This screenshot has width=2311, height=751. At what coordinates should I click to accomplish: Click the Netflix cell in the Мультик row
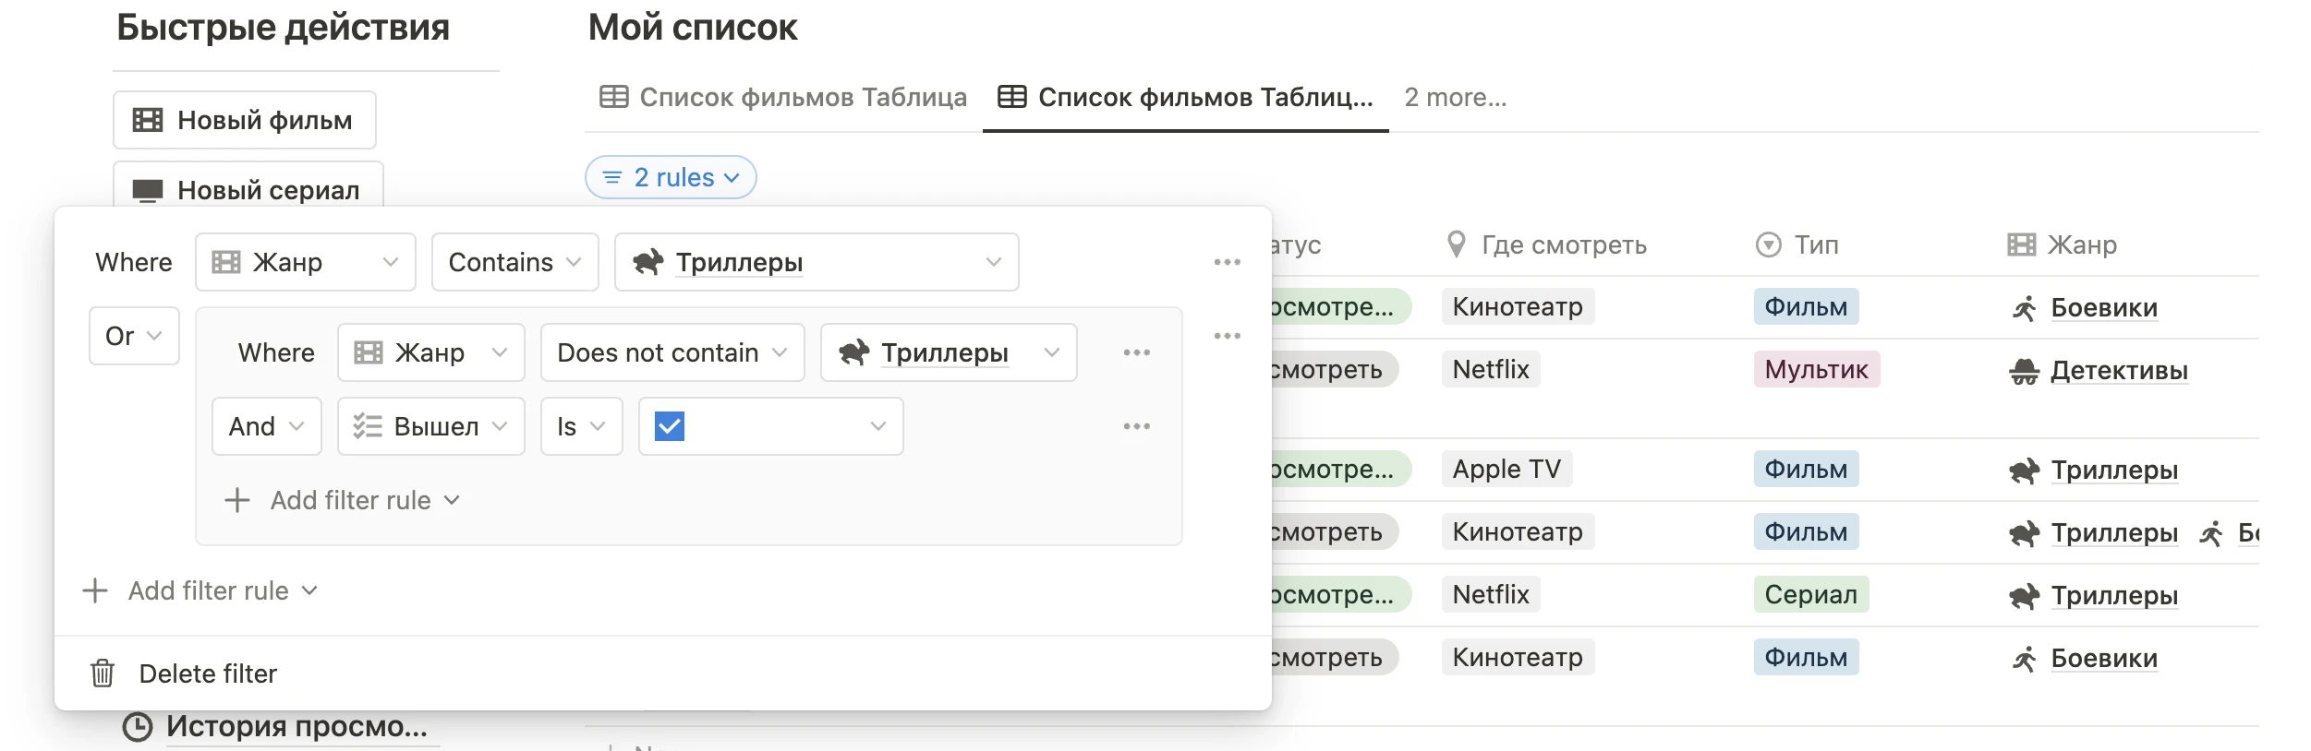[1491, 369]
